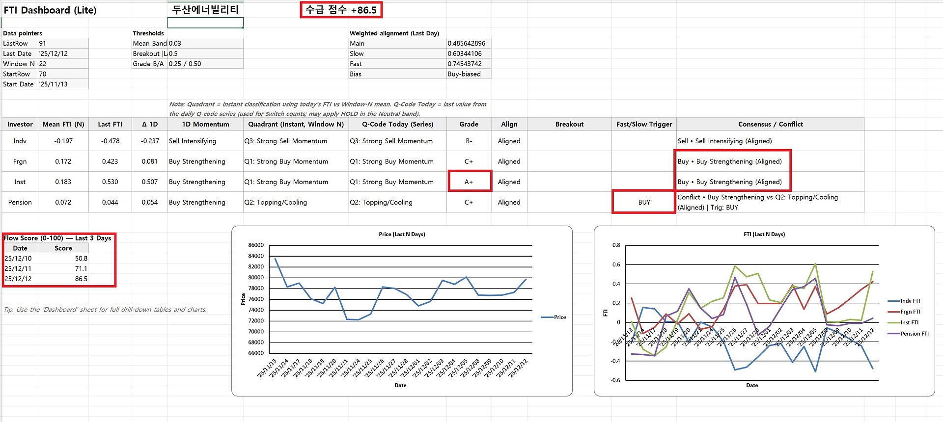
Task: Select the Window N value 22
Action: [63, 64]
